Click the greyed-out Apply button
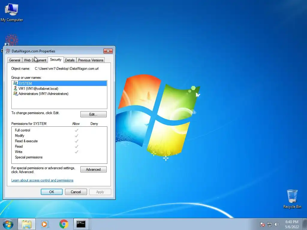 coord(100,192)
